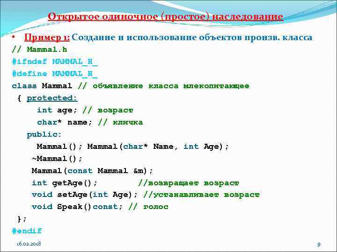337x252 pixels.
Task: Click the comment "//возвращает возраст"
Action: tap(188, 183)
